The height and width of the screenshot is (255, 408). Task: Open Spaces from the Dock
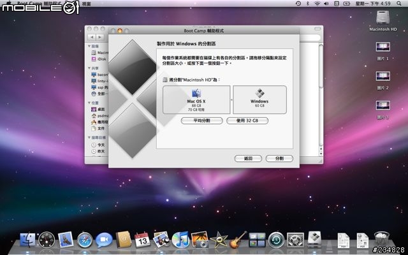point(257,240)
